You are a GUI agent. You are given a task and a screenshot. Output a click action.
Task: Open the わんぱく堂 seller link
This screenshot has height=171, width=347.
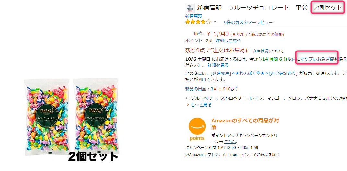click(254, 73)
